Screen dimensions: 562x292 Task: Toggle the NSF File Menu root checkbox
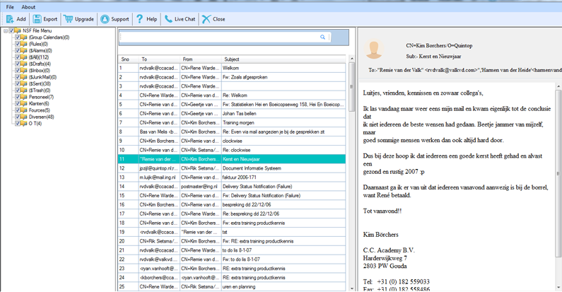11,31
